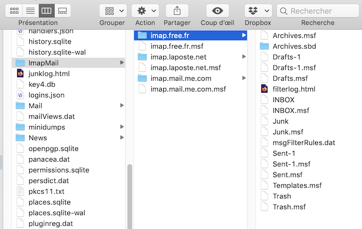Select the imap.mail.me.com folder icon

pyautogui.click(x=142, y=78)
